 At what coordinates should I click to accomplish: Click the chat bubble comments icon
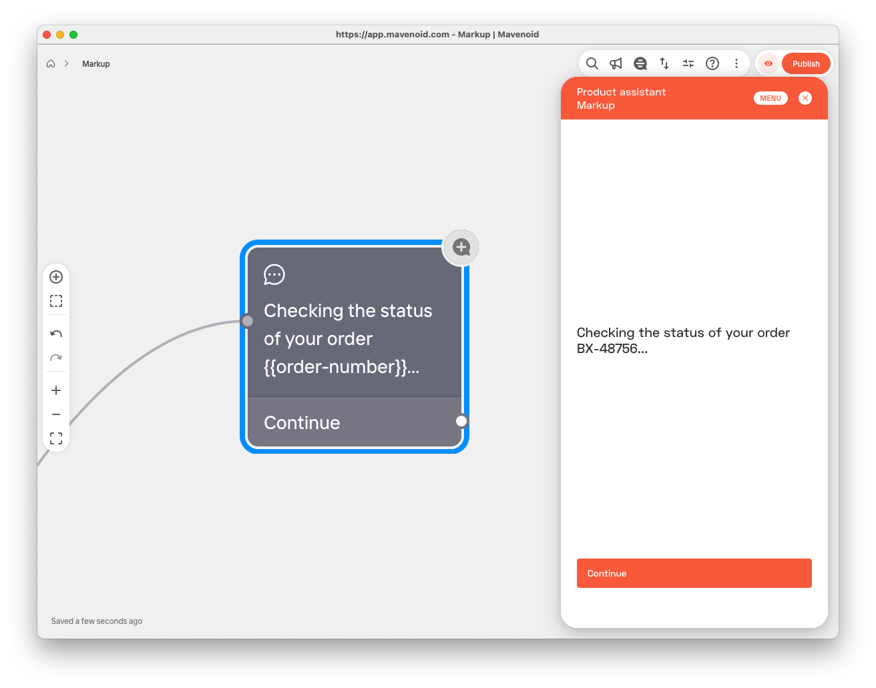click(640, 63)
